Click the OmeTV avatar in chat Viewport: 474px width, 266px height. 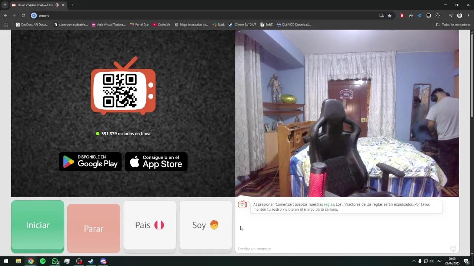click(x=243, y=204)
